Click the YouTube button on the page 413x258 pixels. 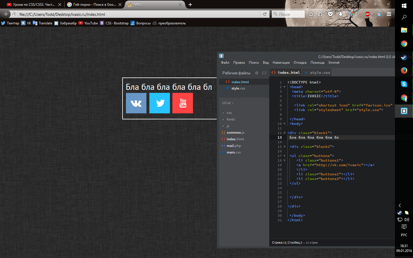[183, 103]
